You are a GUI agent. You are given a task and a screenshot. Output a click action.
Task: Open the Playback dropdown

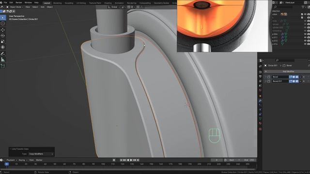tap(12, 160)
